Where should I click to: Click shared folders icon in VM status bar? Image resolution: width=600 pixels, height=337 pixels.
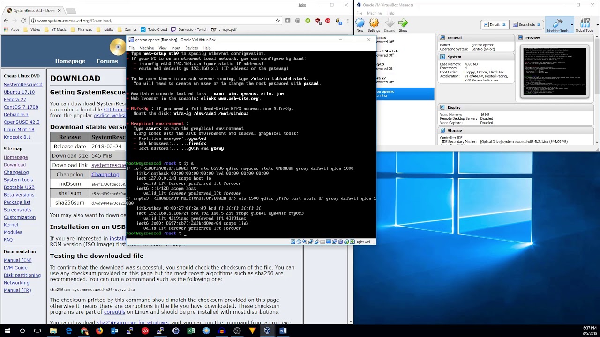click(322, 242)
